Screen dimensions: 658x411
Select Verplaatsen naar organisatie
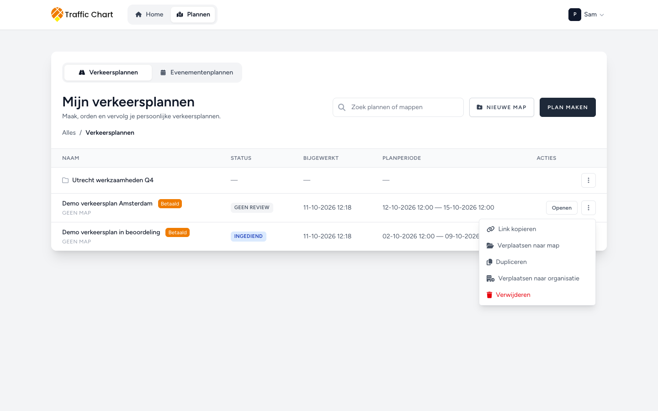point(537,279)
